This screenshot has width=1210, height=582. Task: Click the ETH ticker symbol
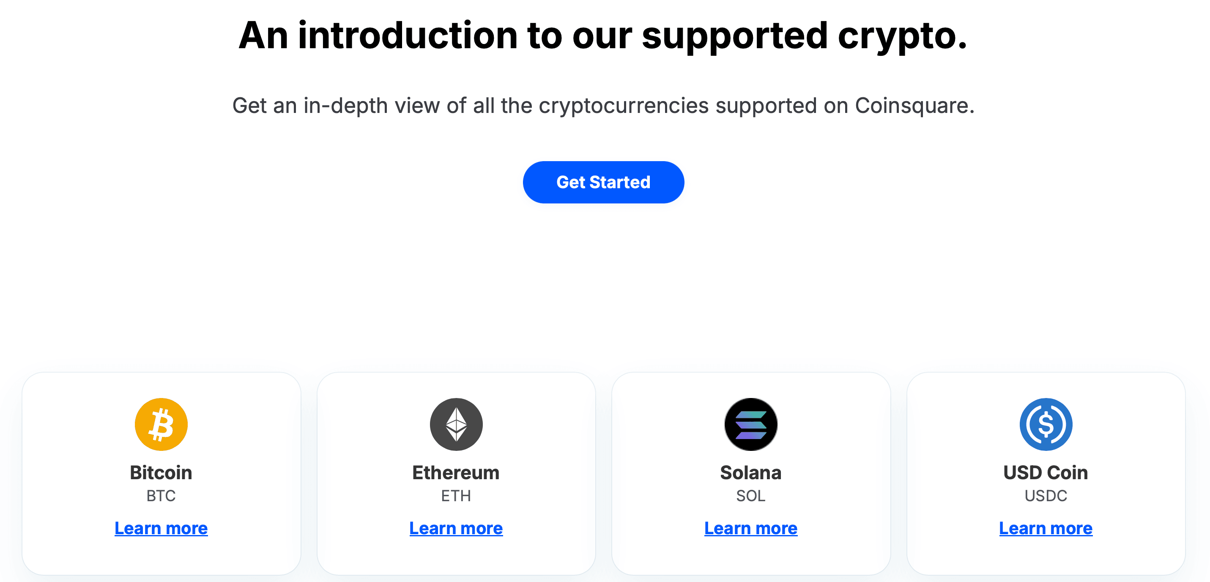[x=456, y=495]
